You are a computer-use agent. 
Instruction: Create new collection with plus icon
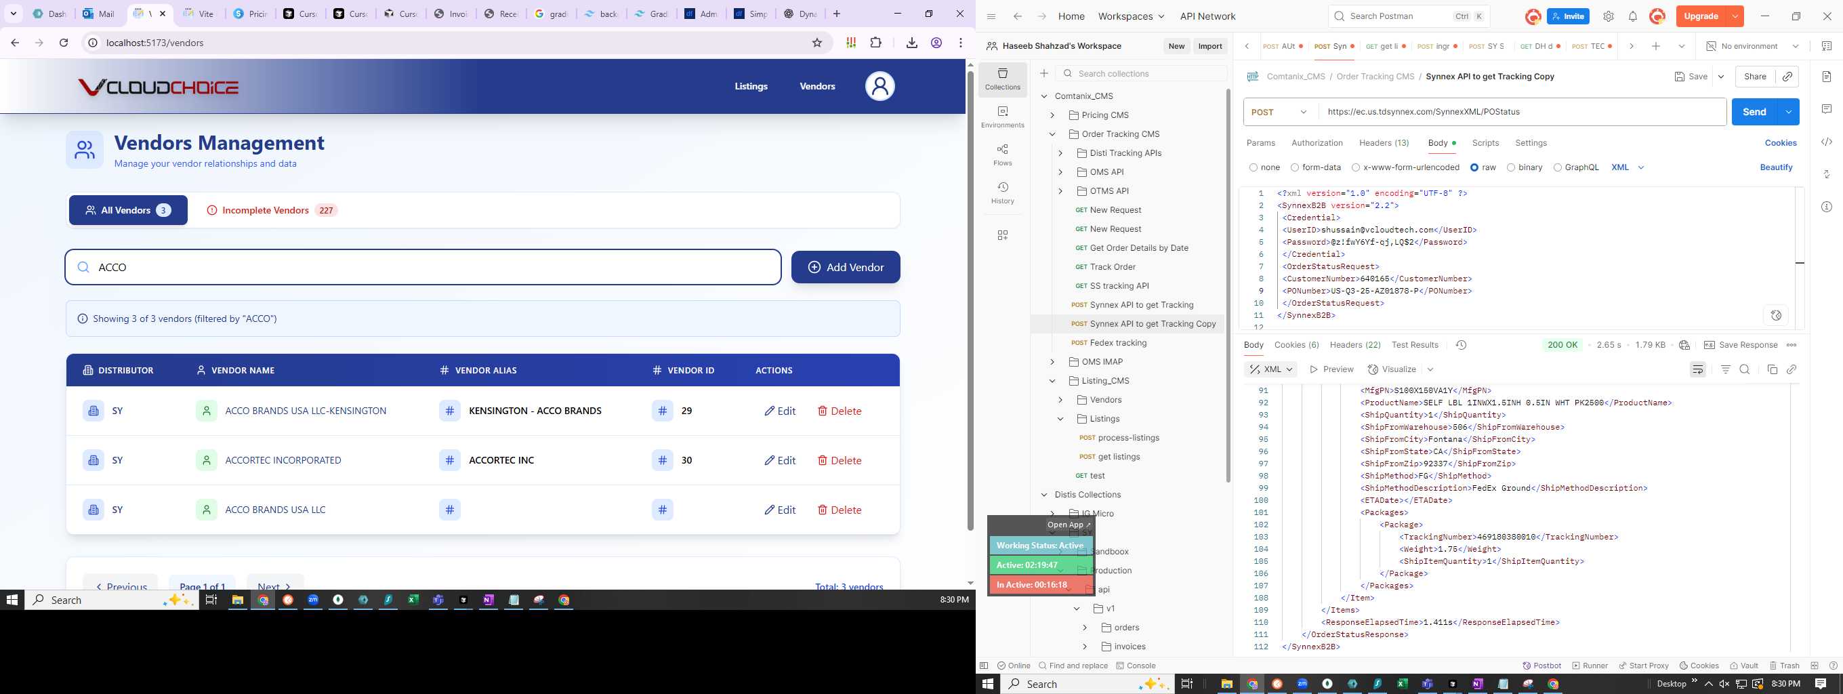(1044, 74)
